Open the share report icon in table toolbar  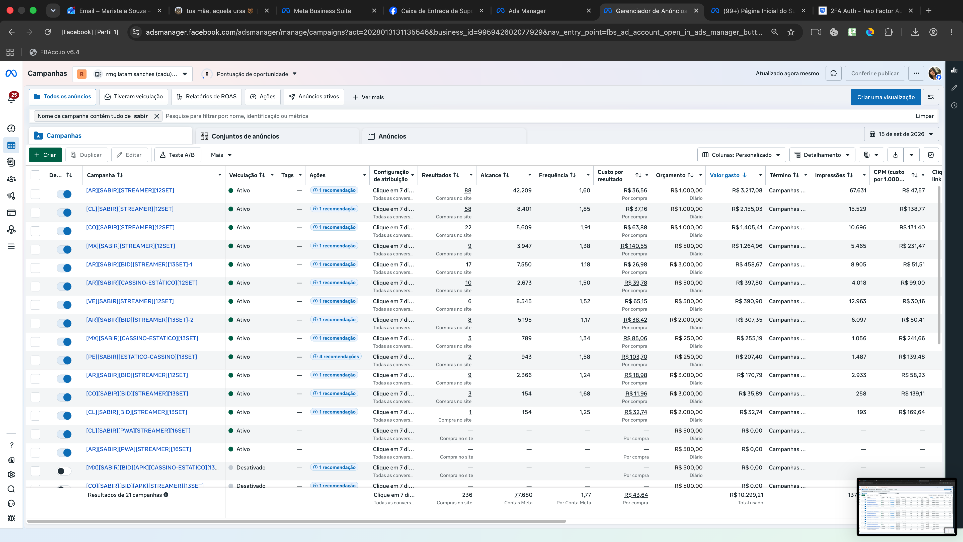[931, 155]
